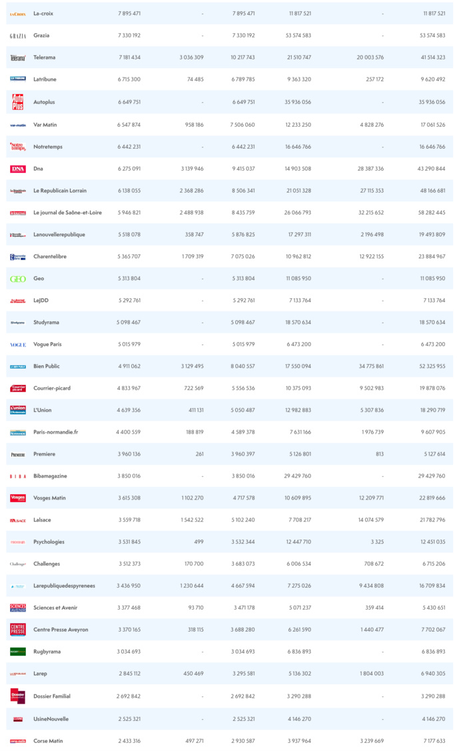
Task: Click the Vogue Paris logo
Action: point(18,345)
